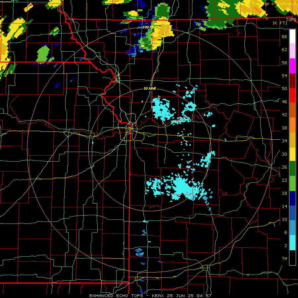Click the "25 JUN 25" date text
Image resolution: width=298 pixels, height=298 pixels.
pos(181,296)
